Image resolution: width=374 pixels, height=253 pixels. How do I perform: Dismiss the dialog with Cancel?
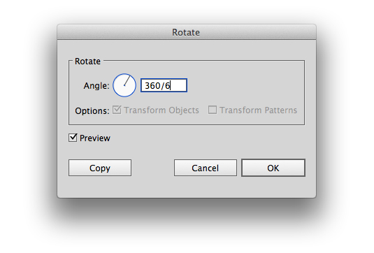pyautogui.click(x=206, y=168)
